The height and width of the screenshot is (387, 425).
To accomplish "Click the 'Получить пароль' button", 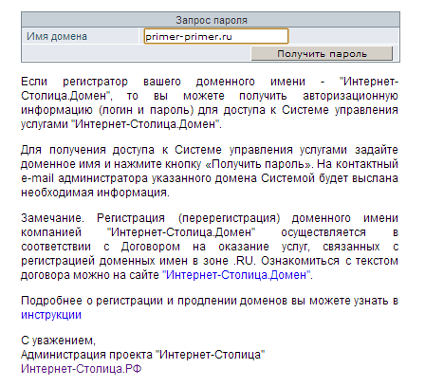I will [322, 53].
